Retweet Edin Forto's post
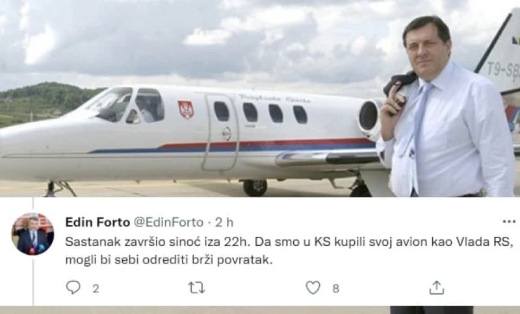This screenshot has width=520, height=314. point(197,288)
